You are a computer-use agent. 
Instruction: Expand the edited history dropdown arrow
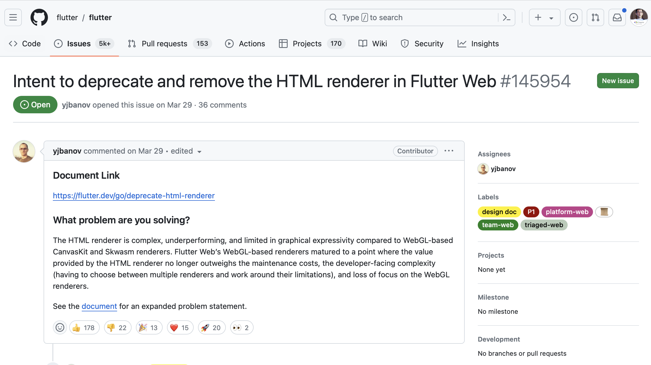pyautogui.click(x=199, y=152)
